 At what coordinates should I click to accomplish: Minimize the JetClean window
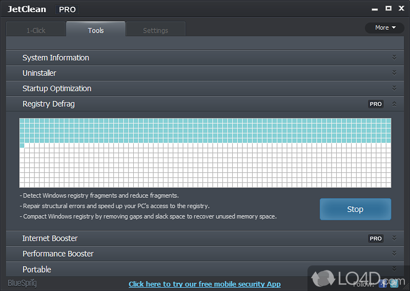click(375, 9)
